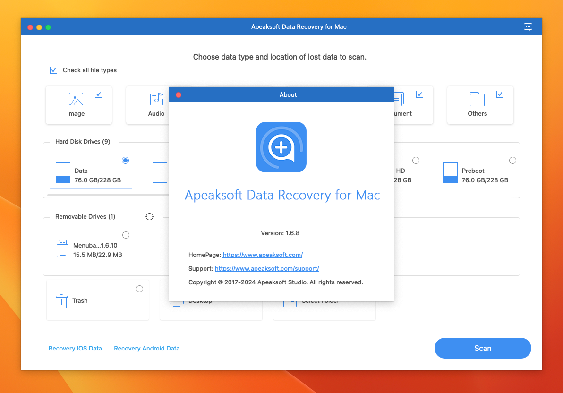Visit the Apeaksoft homepage link

point(263,255)
